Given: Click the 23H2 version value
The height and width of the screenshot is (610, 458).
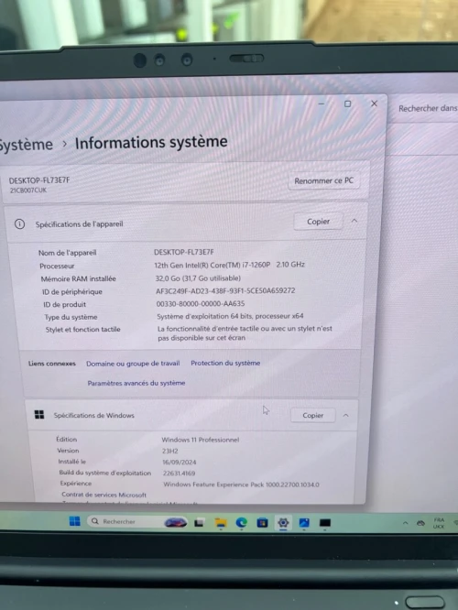Looking at the screenshot, I should click(170, 451).
